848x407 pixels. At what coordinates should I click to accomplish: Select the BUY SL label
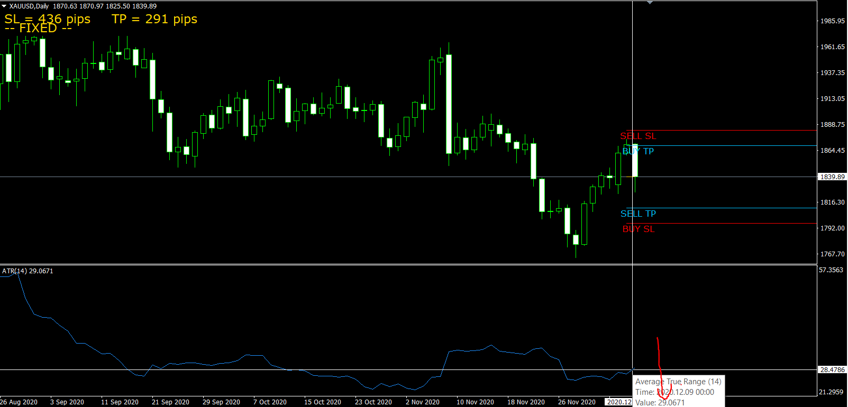[x=638, y=229]
